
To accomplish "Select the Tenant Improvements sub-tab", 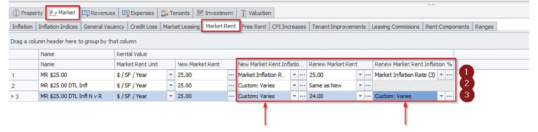I will 339,26.
